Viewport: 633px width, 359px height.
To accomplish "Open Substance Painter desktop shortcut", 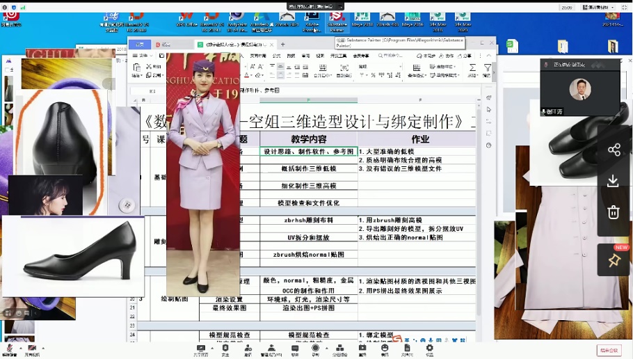I will [x=337, y=19].
